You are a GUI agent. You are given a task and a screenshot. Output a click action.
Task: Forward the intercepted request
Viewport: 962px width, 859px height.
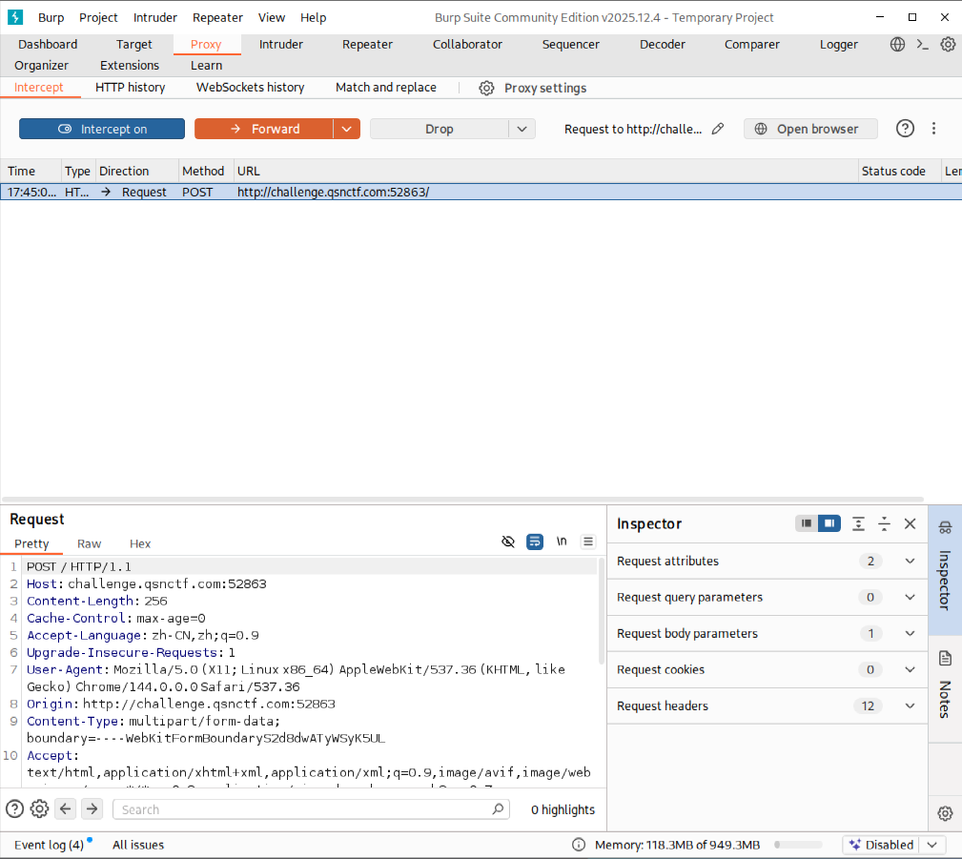pos(264,129)
